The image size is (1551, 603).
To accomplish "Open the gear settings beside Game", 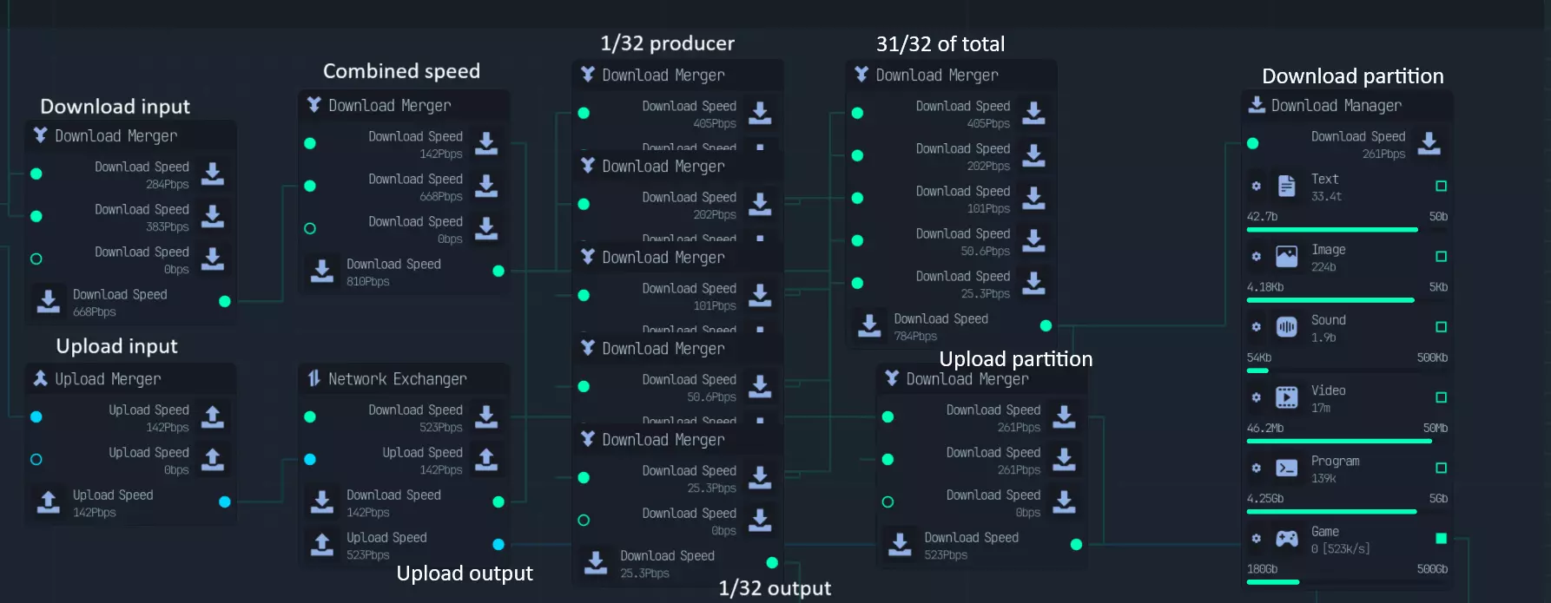I will [1256, 539].
